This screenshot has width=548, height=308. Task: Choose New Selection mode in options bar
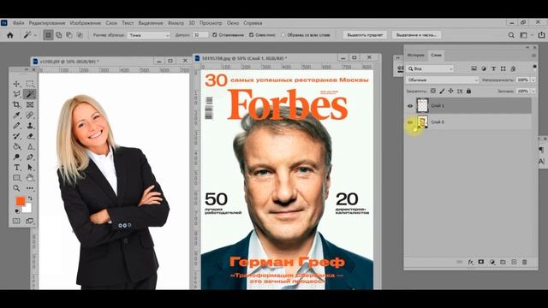click(48, 35)
